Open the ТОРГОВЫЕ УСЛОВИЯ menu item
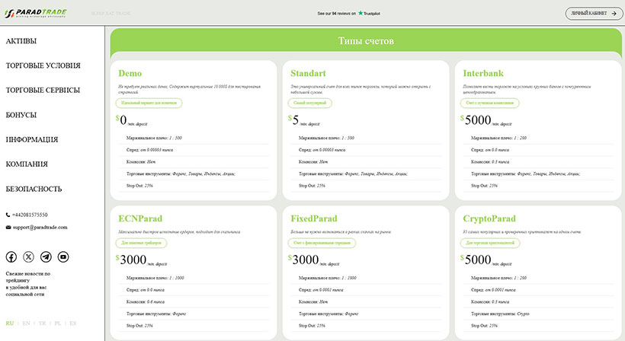 tap(43, 65)
